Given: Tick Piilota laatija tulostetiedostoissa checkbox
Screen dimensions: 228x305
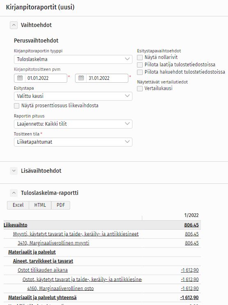Looking at the screenshot, I should (x=140, y=65).
